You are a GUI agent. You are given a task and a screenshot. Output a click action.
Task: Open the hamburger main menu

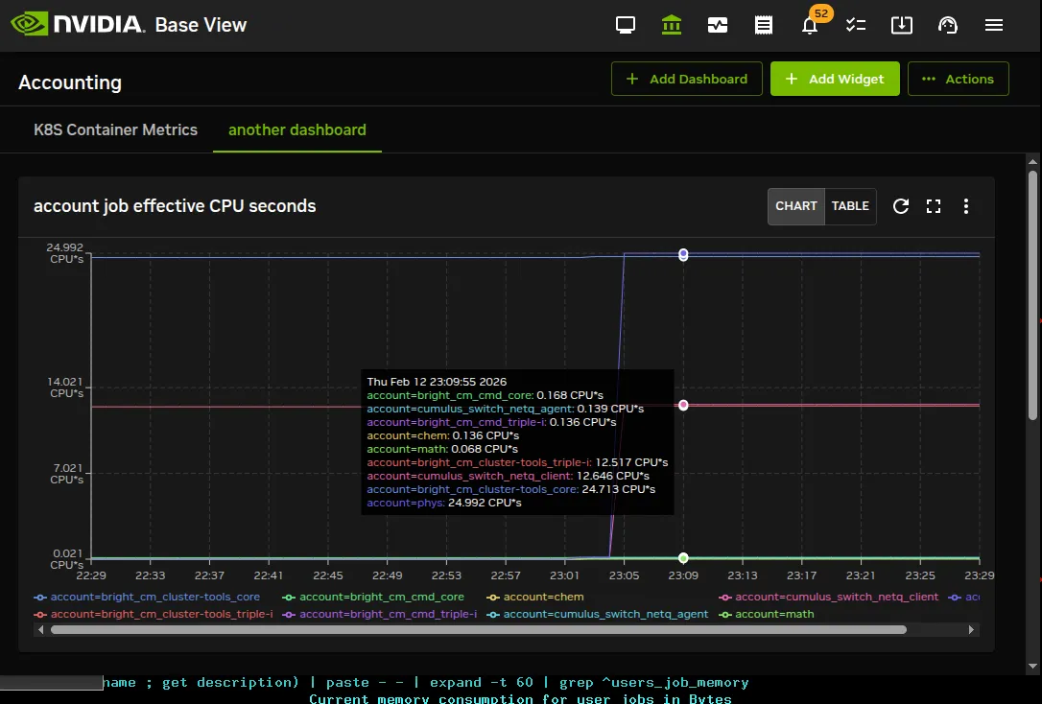click(994, 25)
